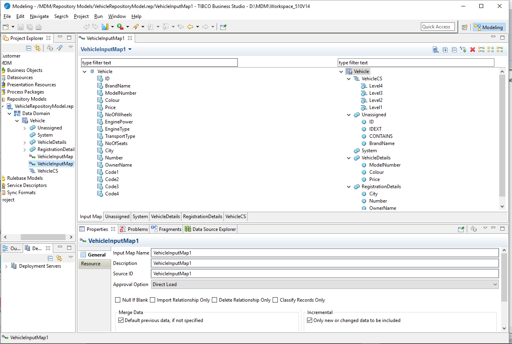512x344 pixels.
Task: Click the New wizard icon in main toolbar
Action: point(6,27)
